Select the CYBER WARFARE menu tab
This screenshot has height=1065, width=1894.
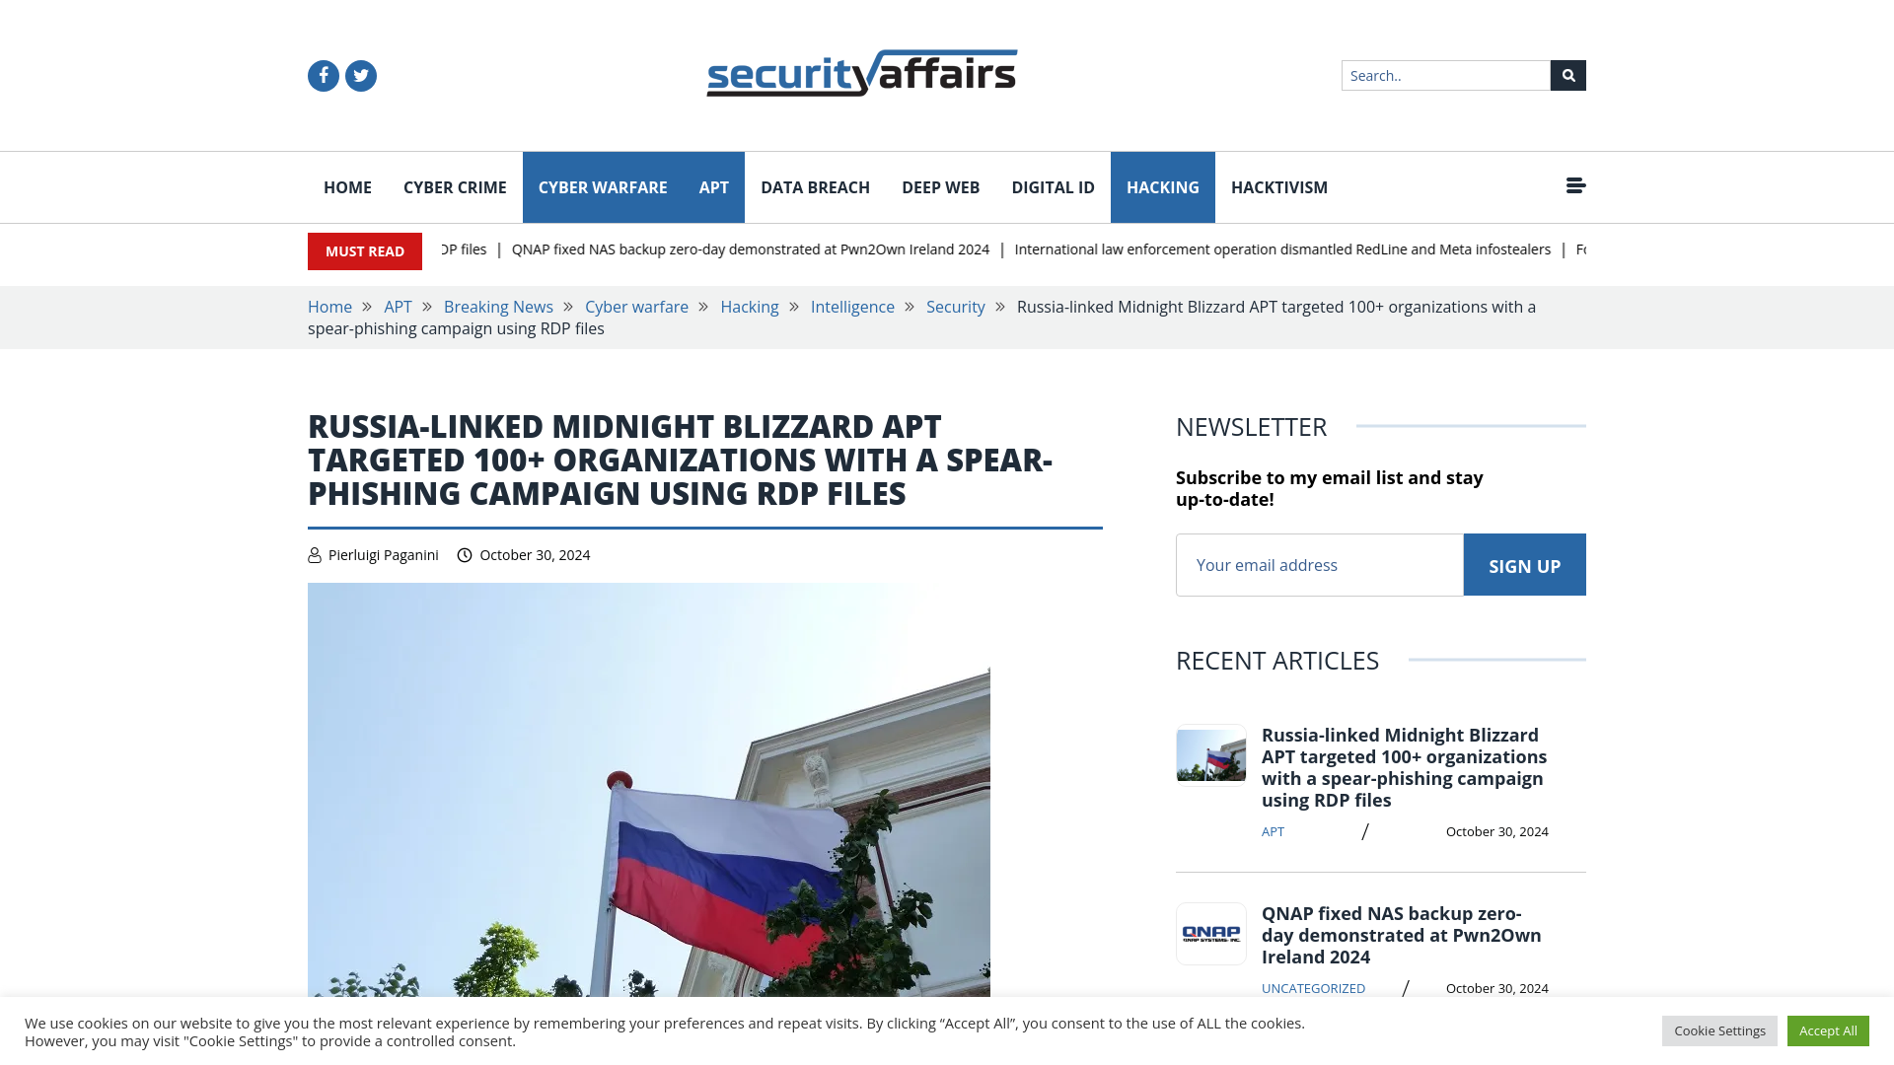(603, 187)
